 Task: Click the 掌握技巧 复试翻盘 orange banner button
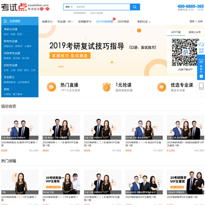point(70,56)
